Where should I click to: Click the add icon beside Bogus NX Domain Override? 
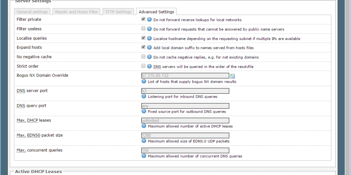tap(232, 76)
